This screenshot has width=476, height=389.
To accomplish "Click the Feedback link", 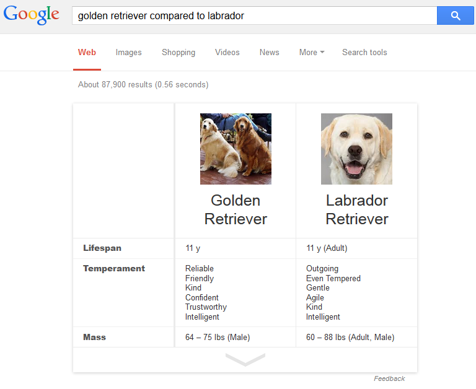I will [389, 378].
